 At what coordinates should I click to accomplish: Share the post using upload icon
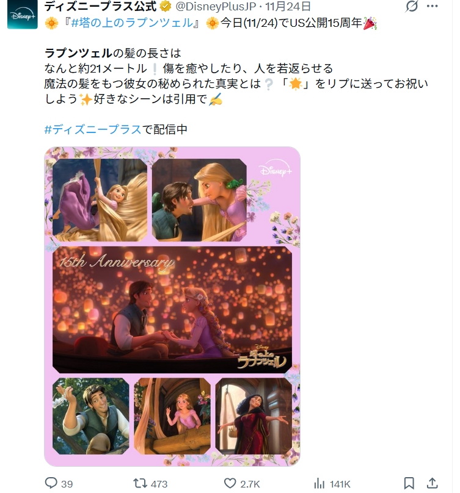(433, 483)
